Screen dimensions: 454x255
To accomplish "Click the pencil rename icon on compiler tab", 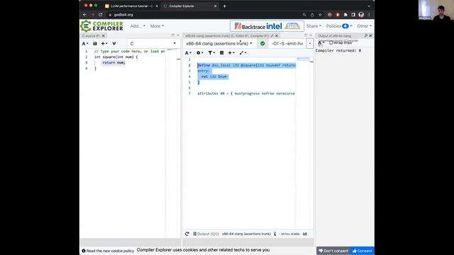I will (272, 36).
